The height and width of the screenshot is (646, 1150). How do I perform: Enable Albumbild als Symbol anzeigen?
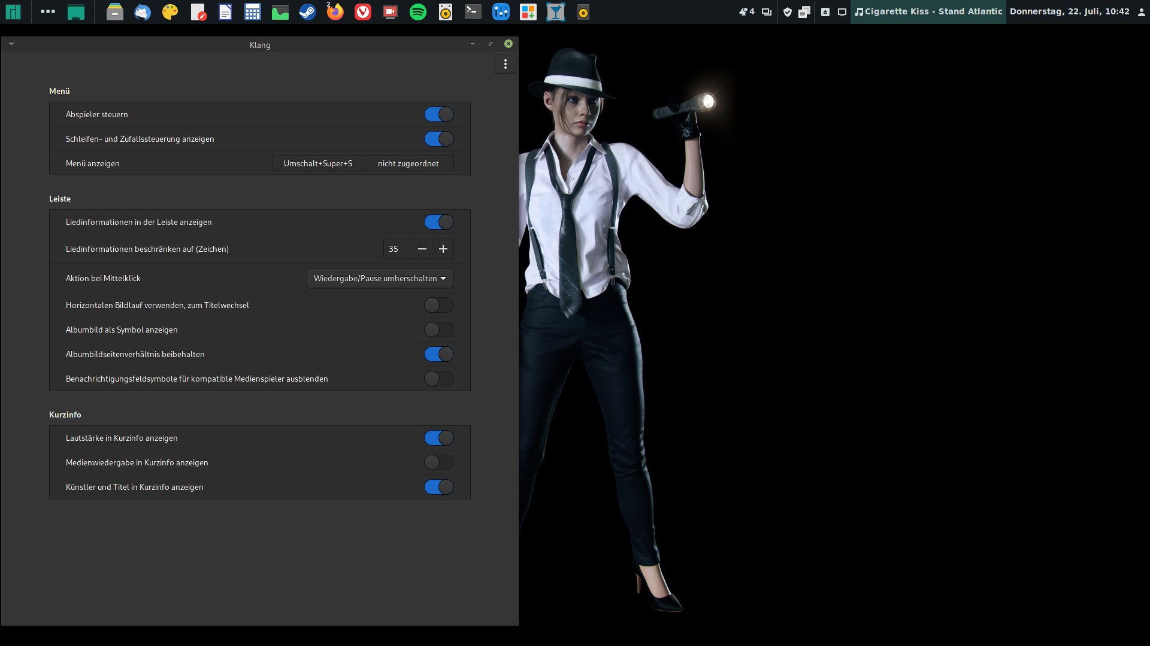tap(438, 330)
